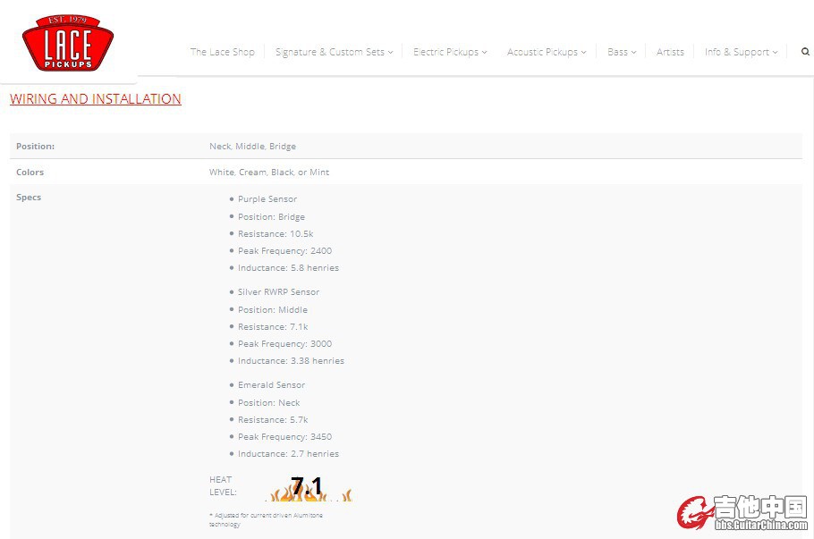Viewport: 814px width, 539px height.
Task: Click 'Resistance: 10.5k' spec line
Action: coord(276,234)
